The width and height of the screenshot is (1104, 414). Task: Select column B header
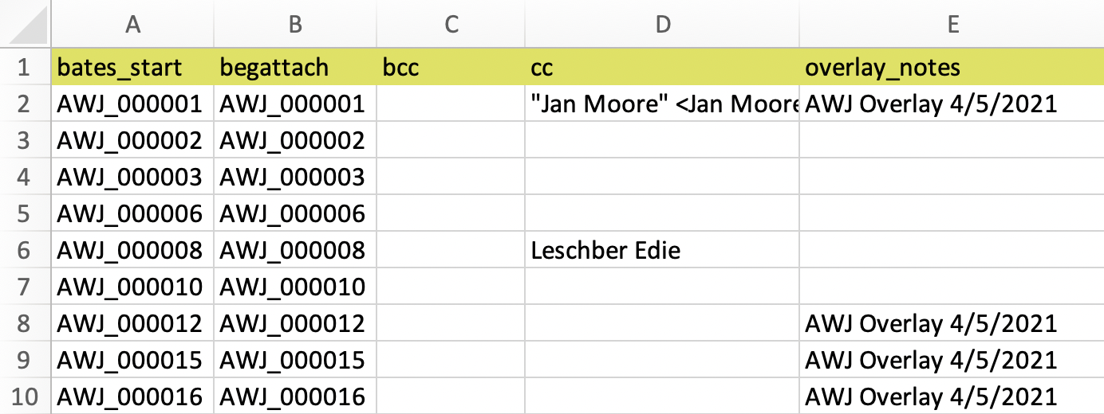(295, 24)
